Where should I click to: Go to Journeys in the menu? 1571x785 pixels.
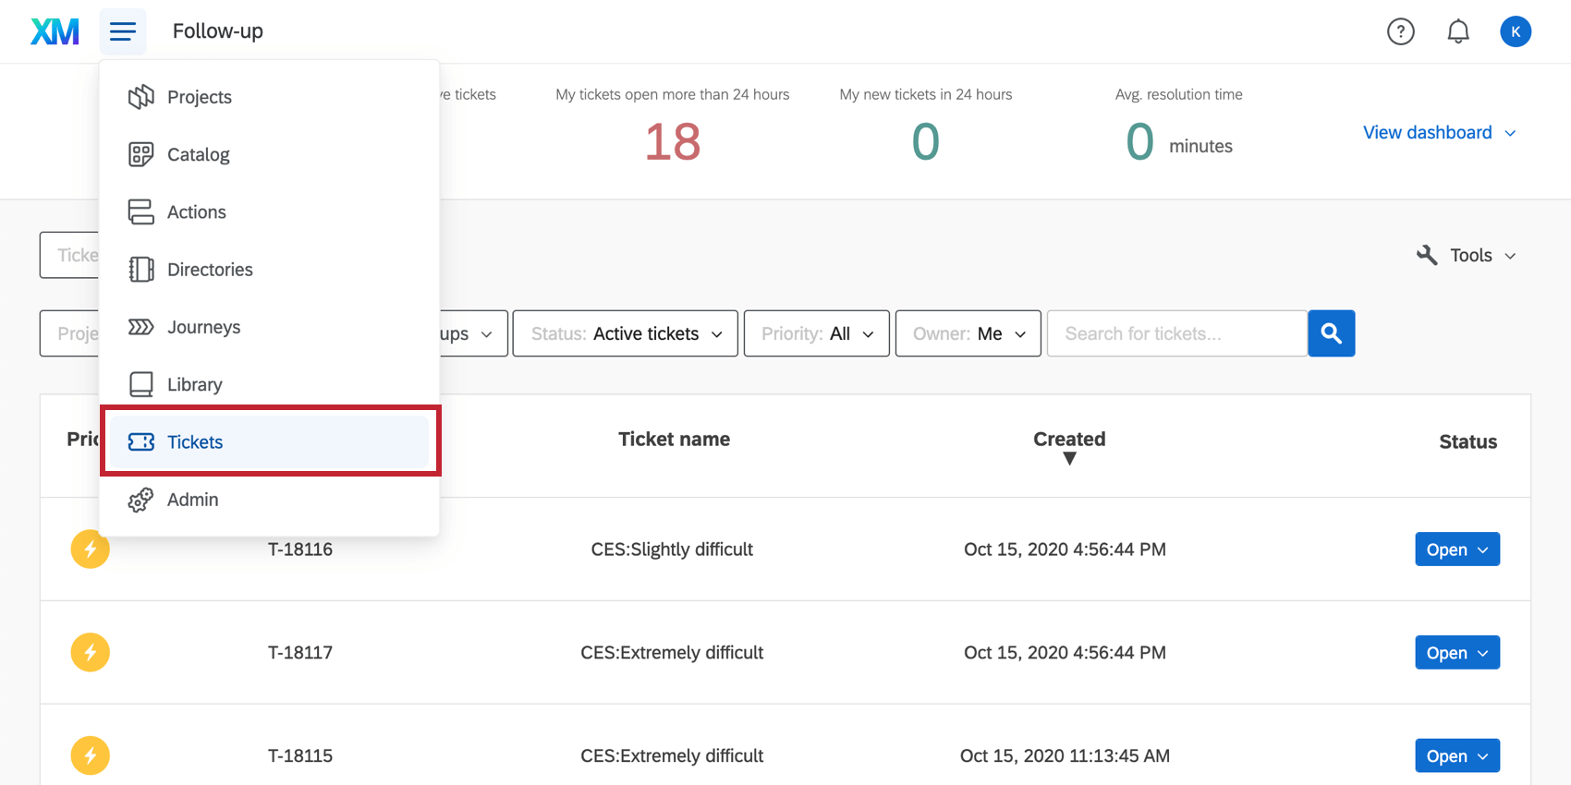tap(203, 327)
